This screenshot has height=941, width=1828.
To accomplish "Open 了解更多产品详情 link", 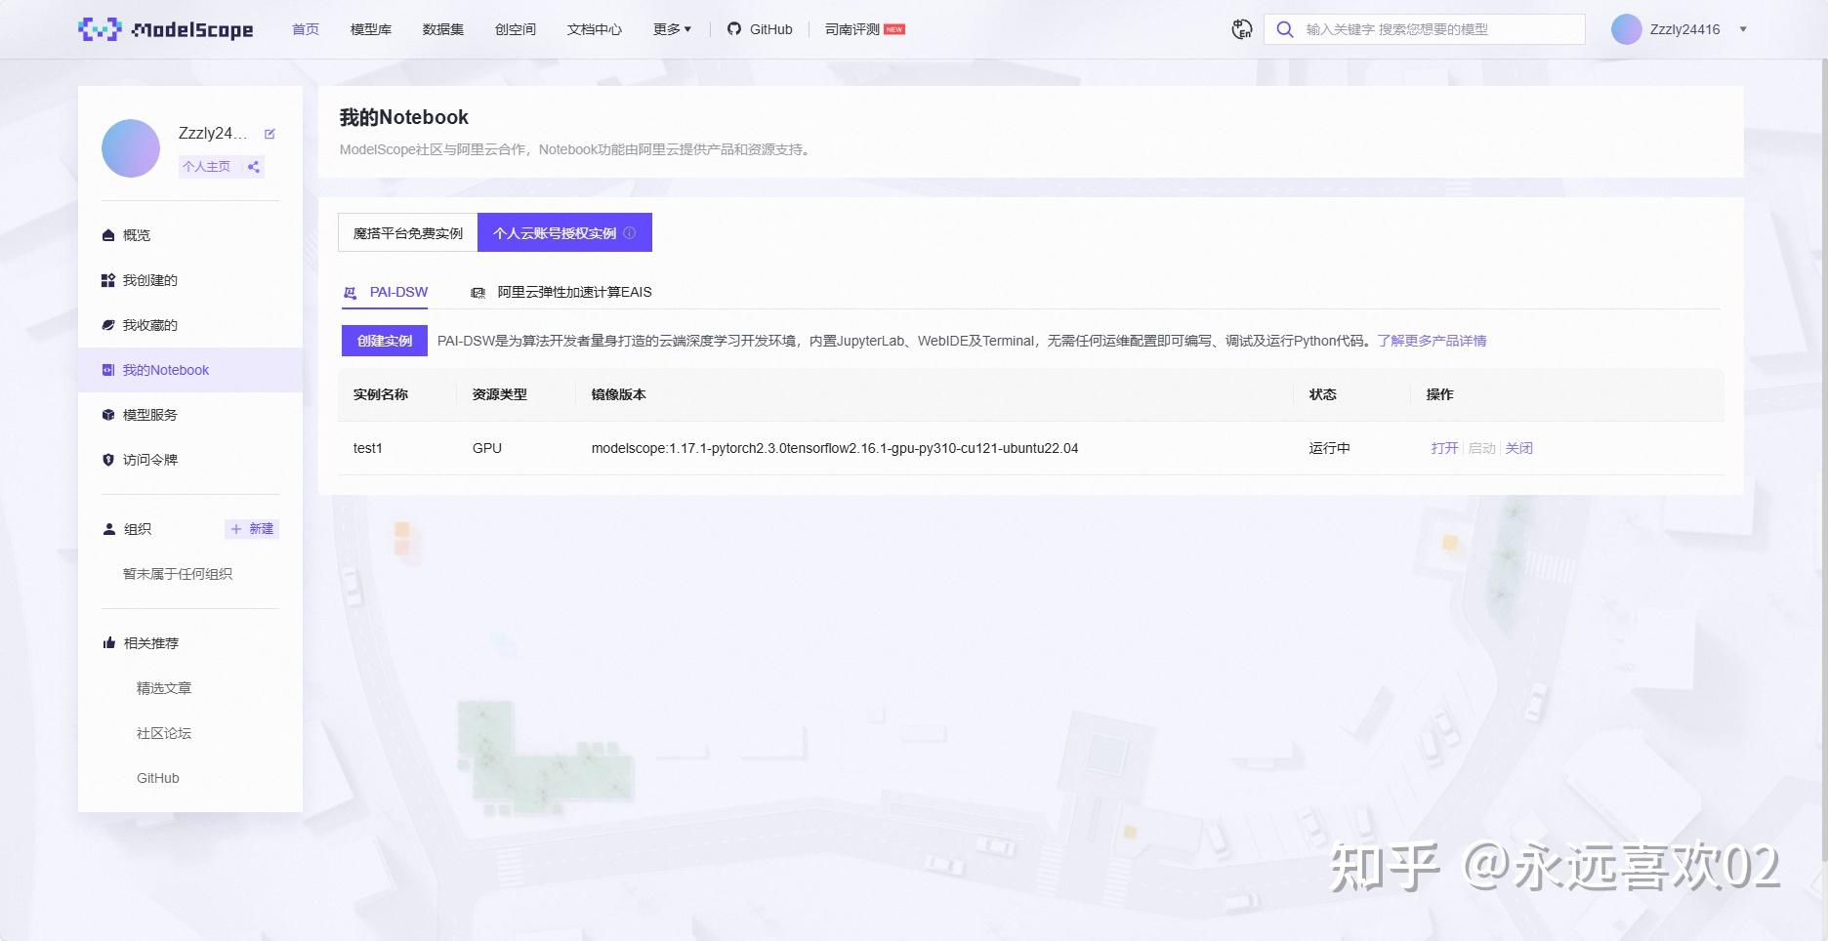I will tap(1432, 341).
